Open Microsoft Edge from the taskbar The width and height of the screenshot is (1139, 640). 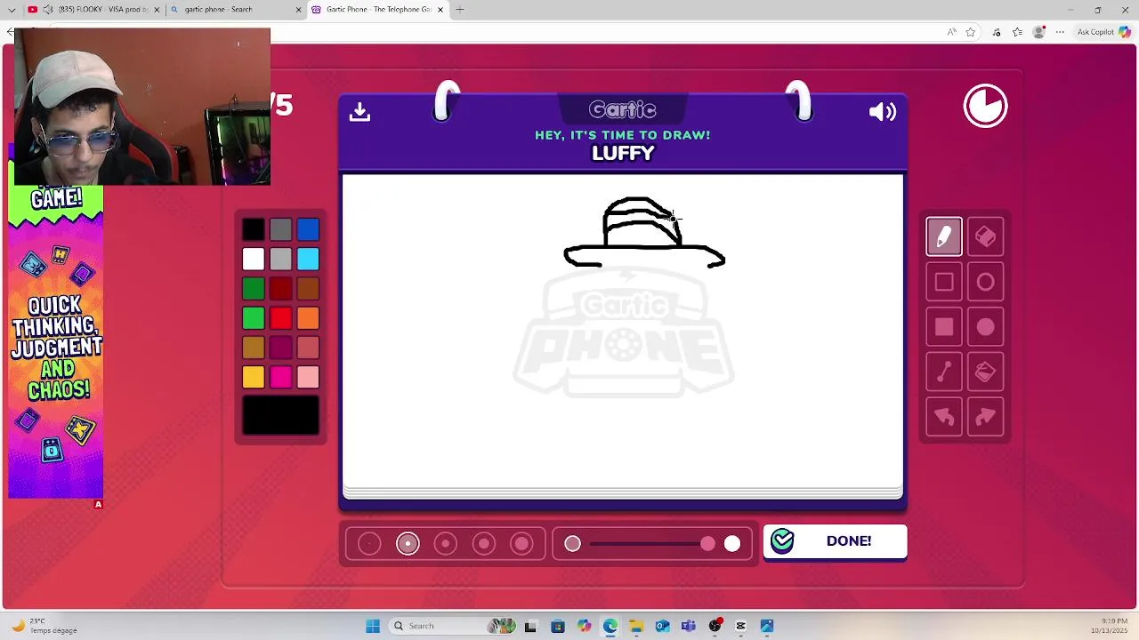[x=610, y=626]
